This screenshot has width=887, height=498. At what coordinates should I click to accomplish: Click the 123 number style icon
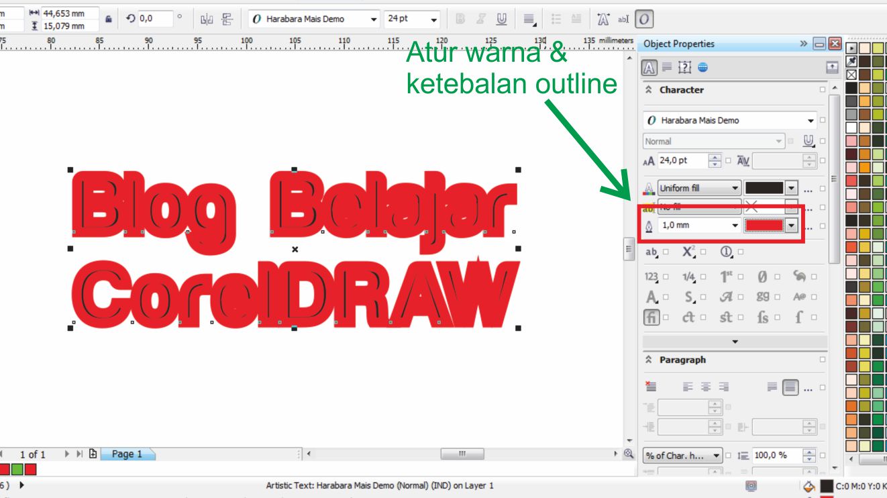click(651, 277)
